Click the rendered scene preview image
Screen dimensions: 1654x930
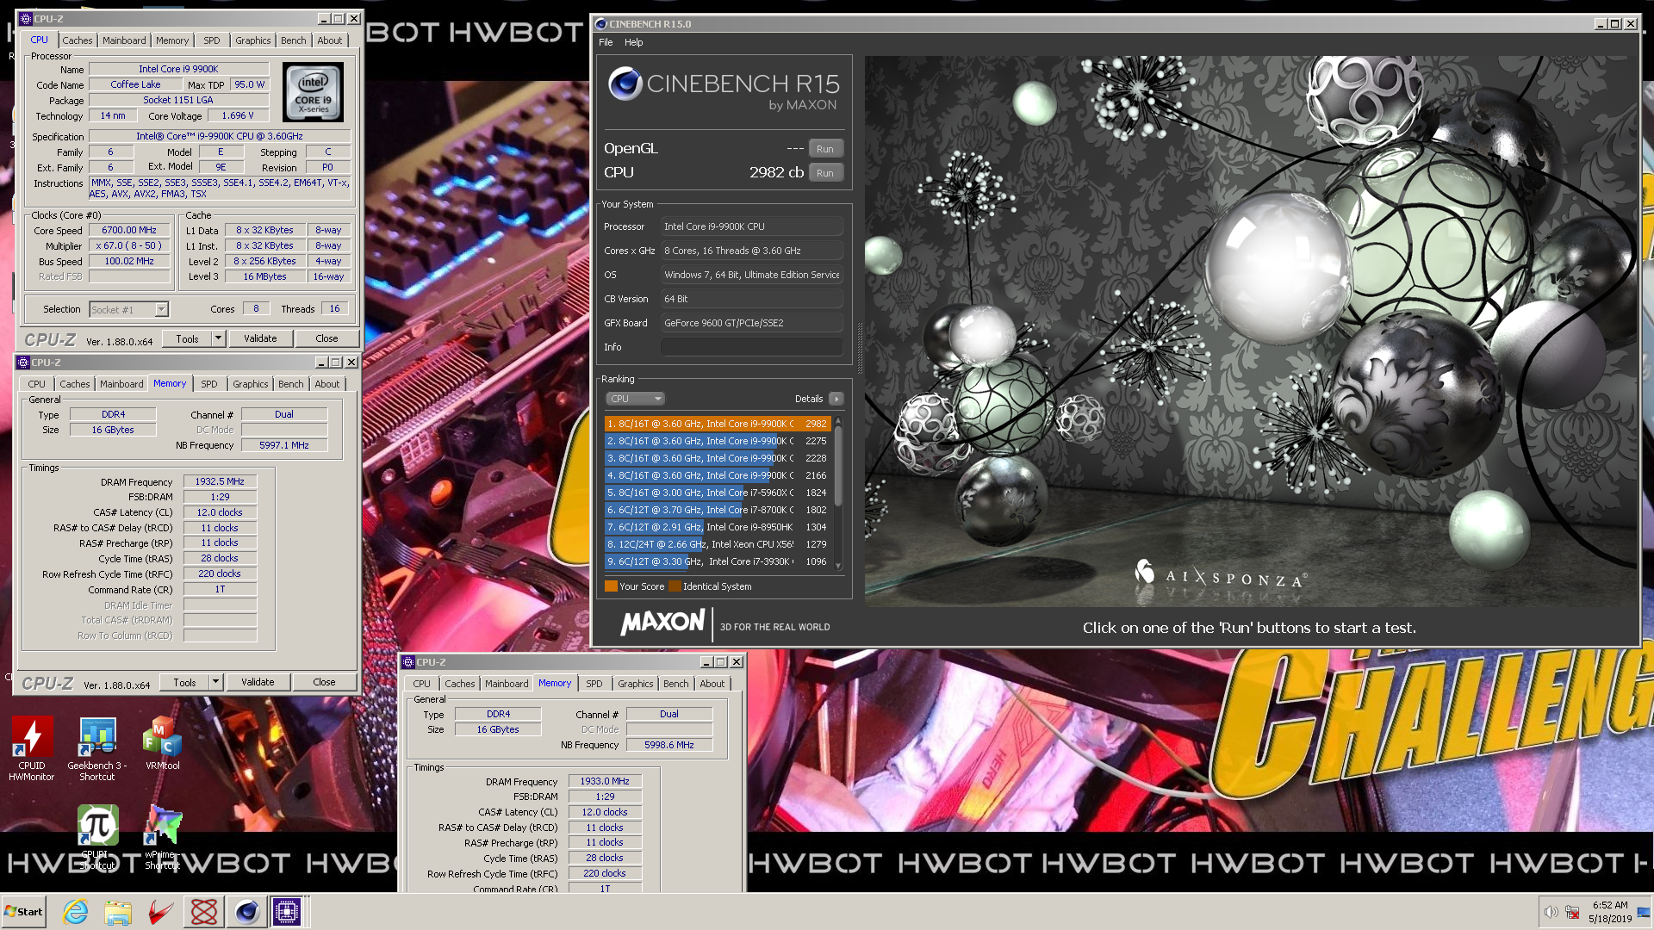(x=1249, y=332)
